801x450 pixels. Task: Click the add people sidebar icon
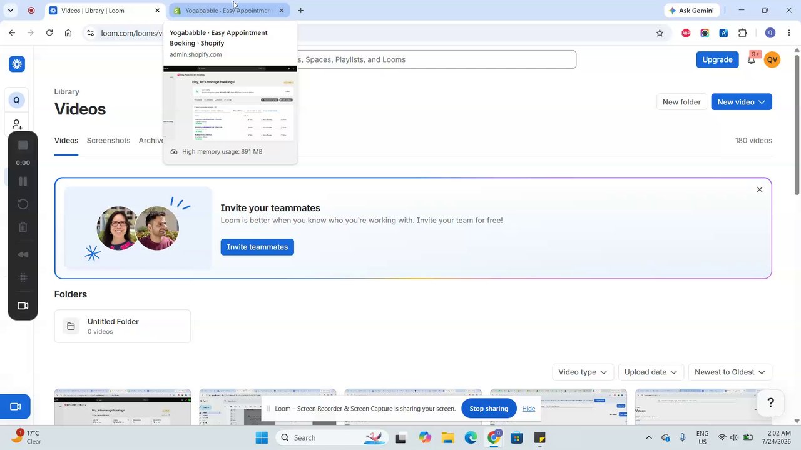(17, 125)
